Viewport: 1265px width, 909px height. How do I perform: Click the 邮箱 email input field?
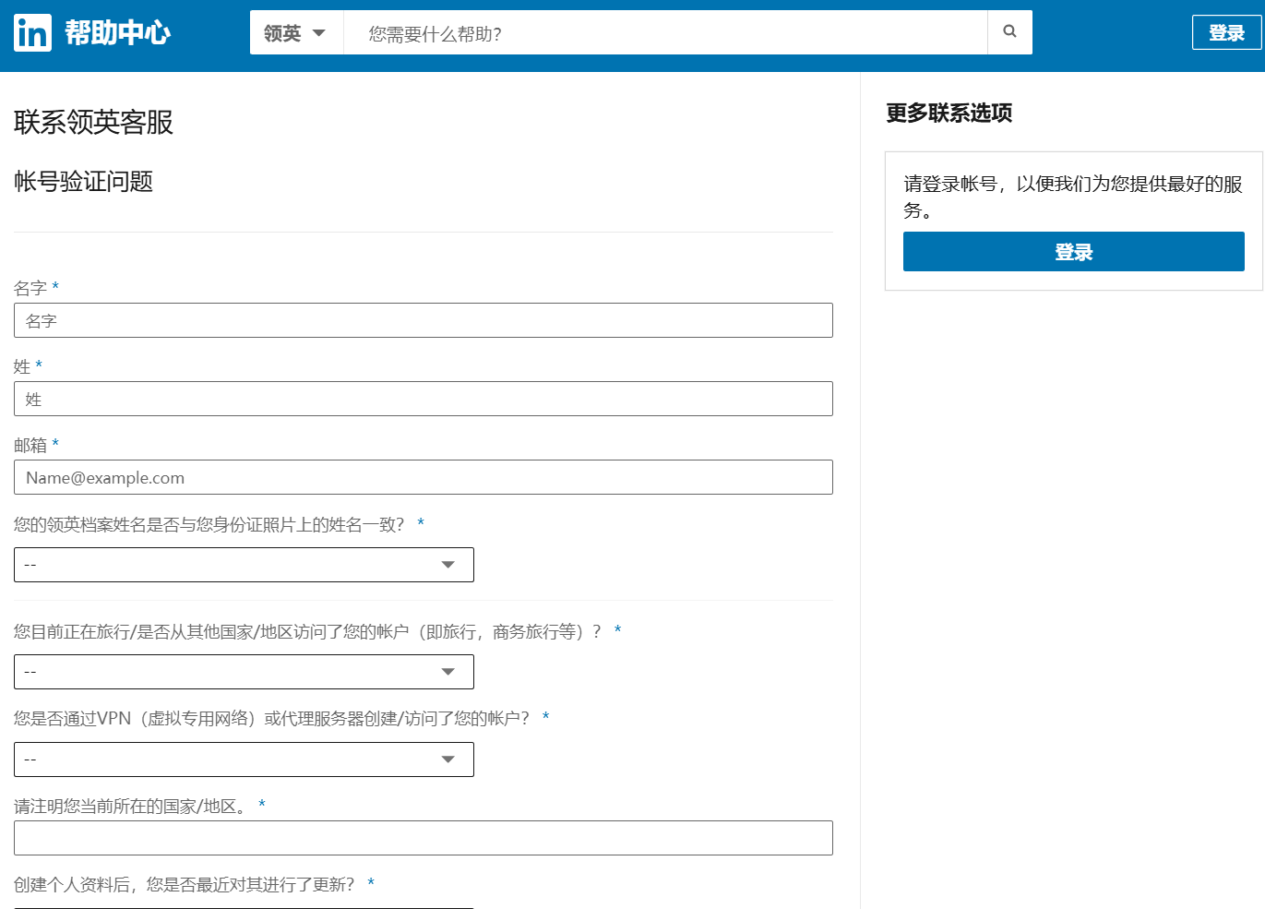click(x=424, y=477)
